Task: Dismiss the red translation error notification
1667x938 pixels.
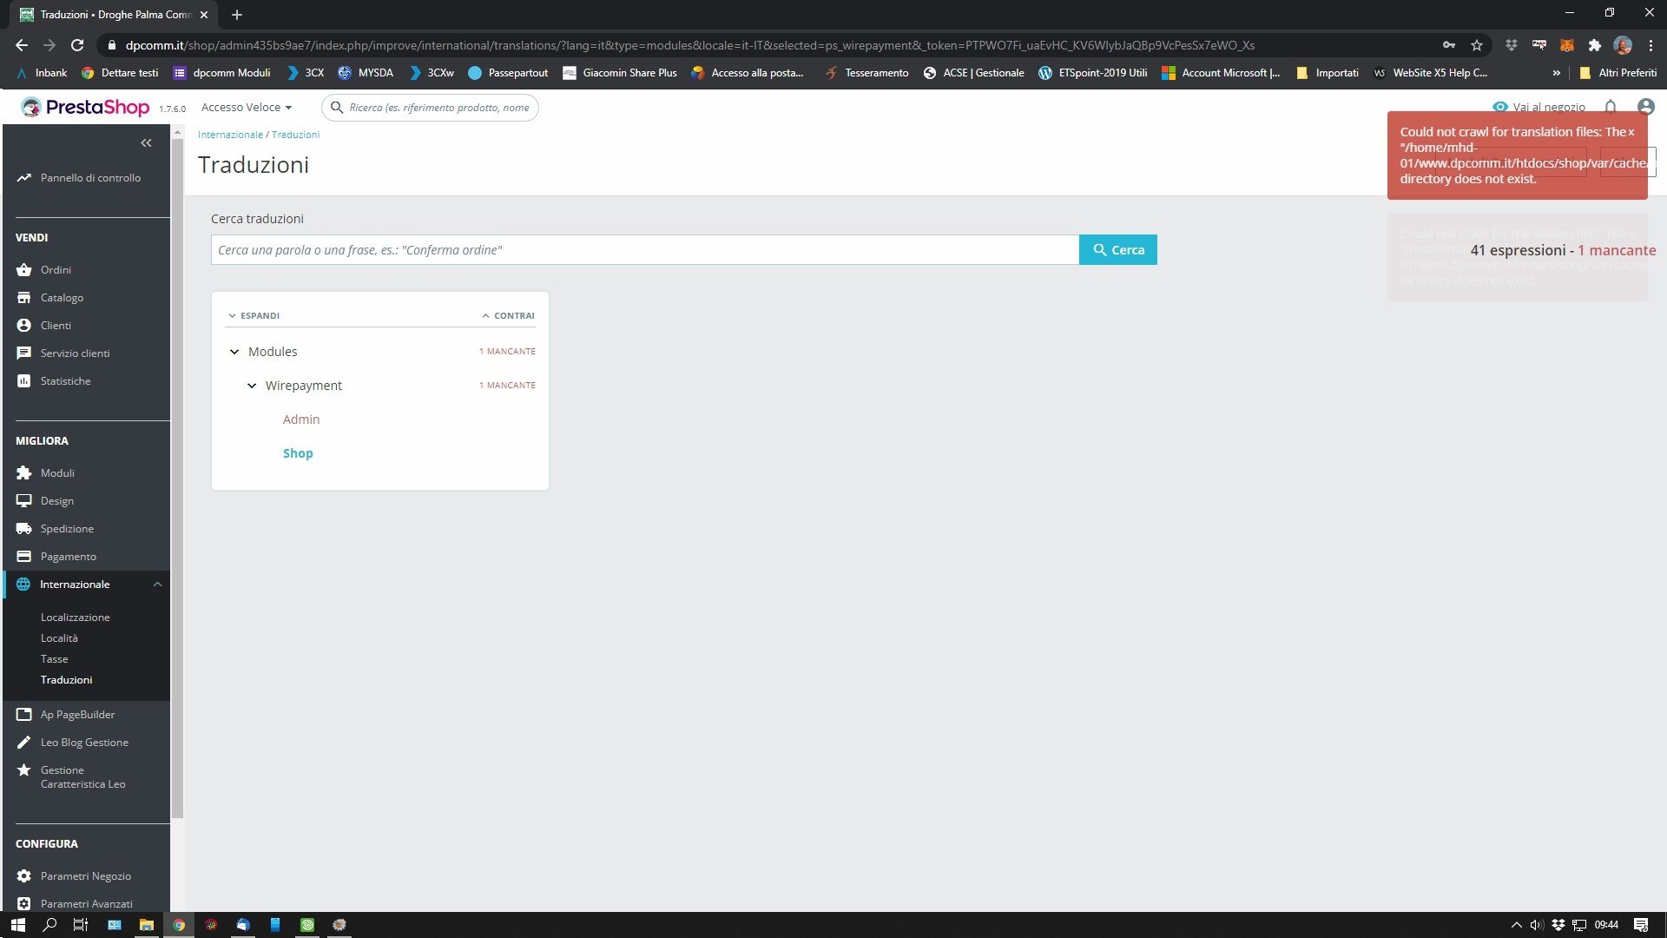Action: [1631, 132]
